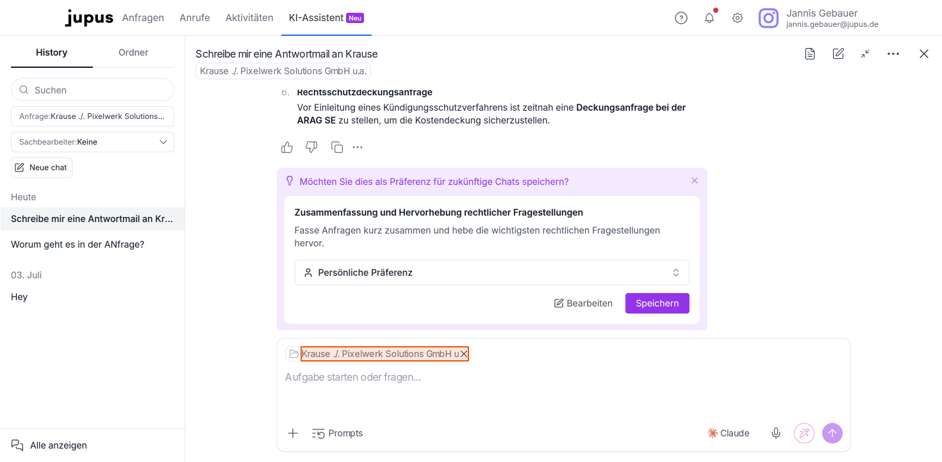Collapse the chat with the minimize arrows icon

click(865, 54)
